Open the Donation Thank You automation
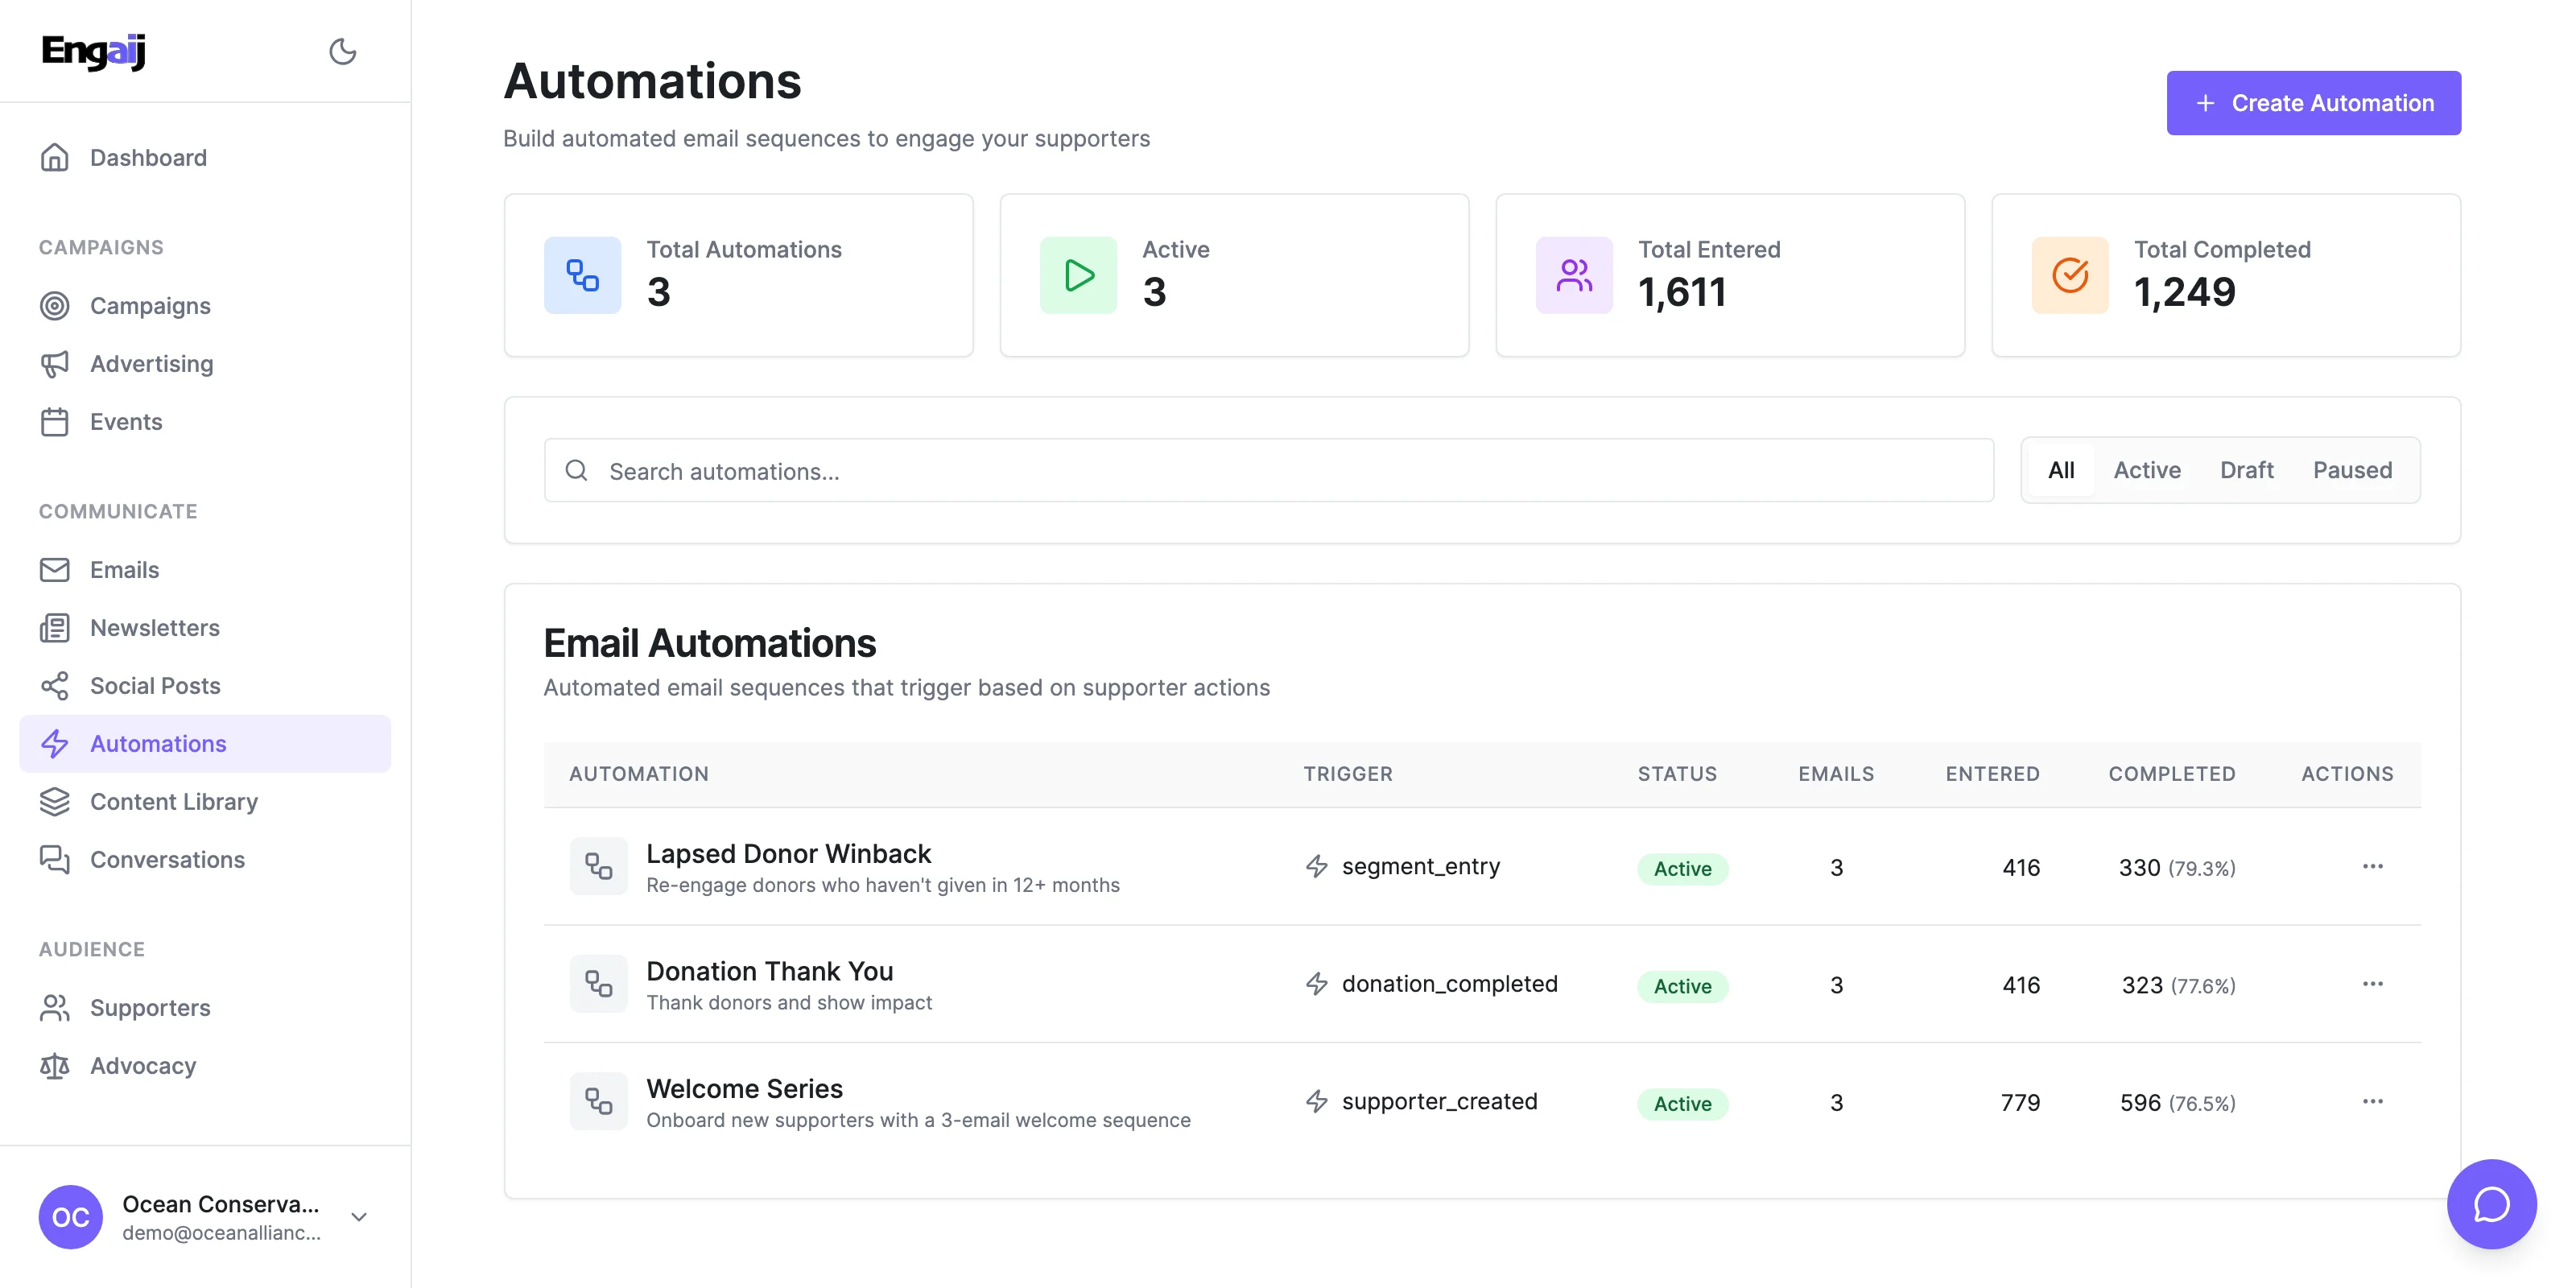The image size is (2576, 1288). 769,971
